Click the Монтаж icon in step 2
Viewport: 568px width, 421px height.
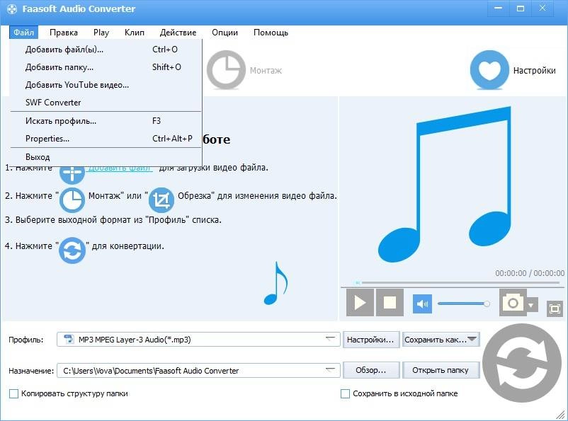pos(72,200)
